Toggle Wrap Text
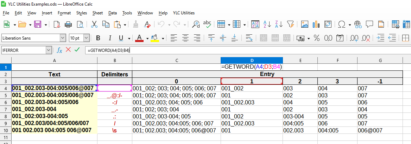Screen dimensions: 411x144 click(249, 38)
